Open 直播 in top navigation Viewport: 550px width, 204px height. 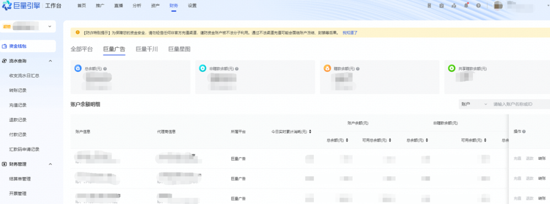[118, 6]
